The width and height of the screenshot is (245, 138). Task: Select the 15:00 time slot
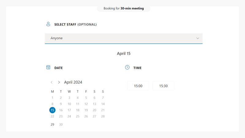138,86
